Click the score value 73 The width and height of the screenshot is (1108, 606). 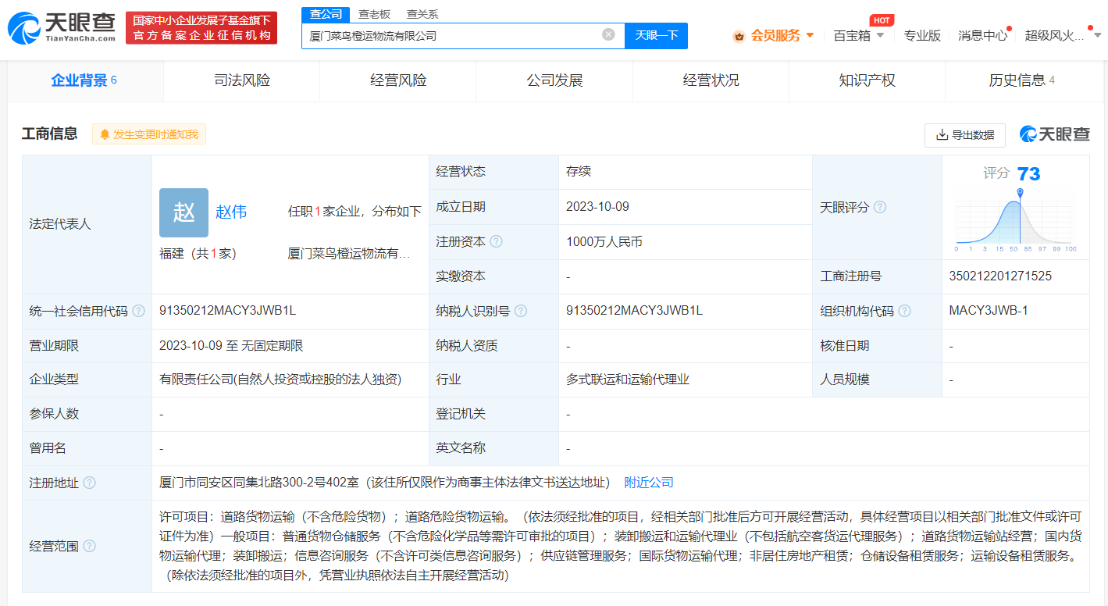point(1028,173)
